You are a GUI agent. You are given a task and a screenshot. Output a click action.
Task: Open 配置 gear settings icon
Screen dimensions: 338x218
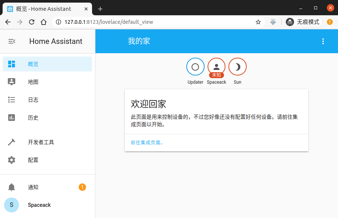[x=12, y=160]
